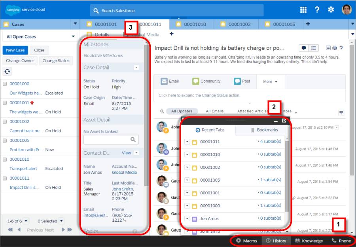Click the New Case button
Viewport: 356px width, 247px height.
(x=15, y=50)
